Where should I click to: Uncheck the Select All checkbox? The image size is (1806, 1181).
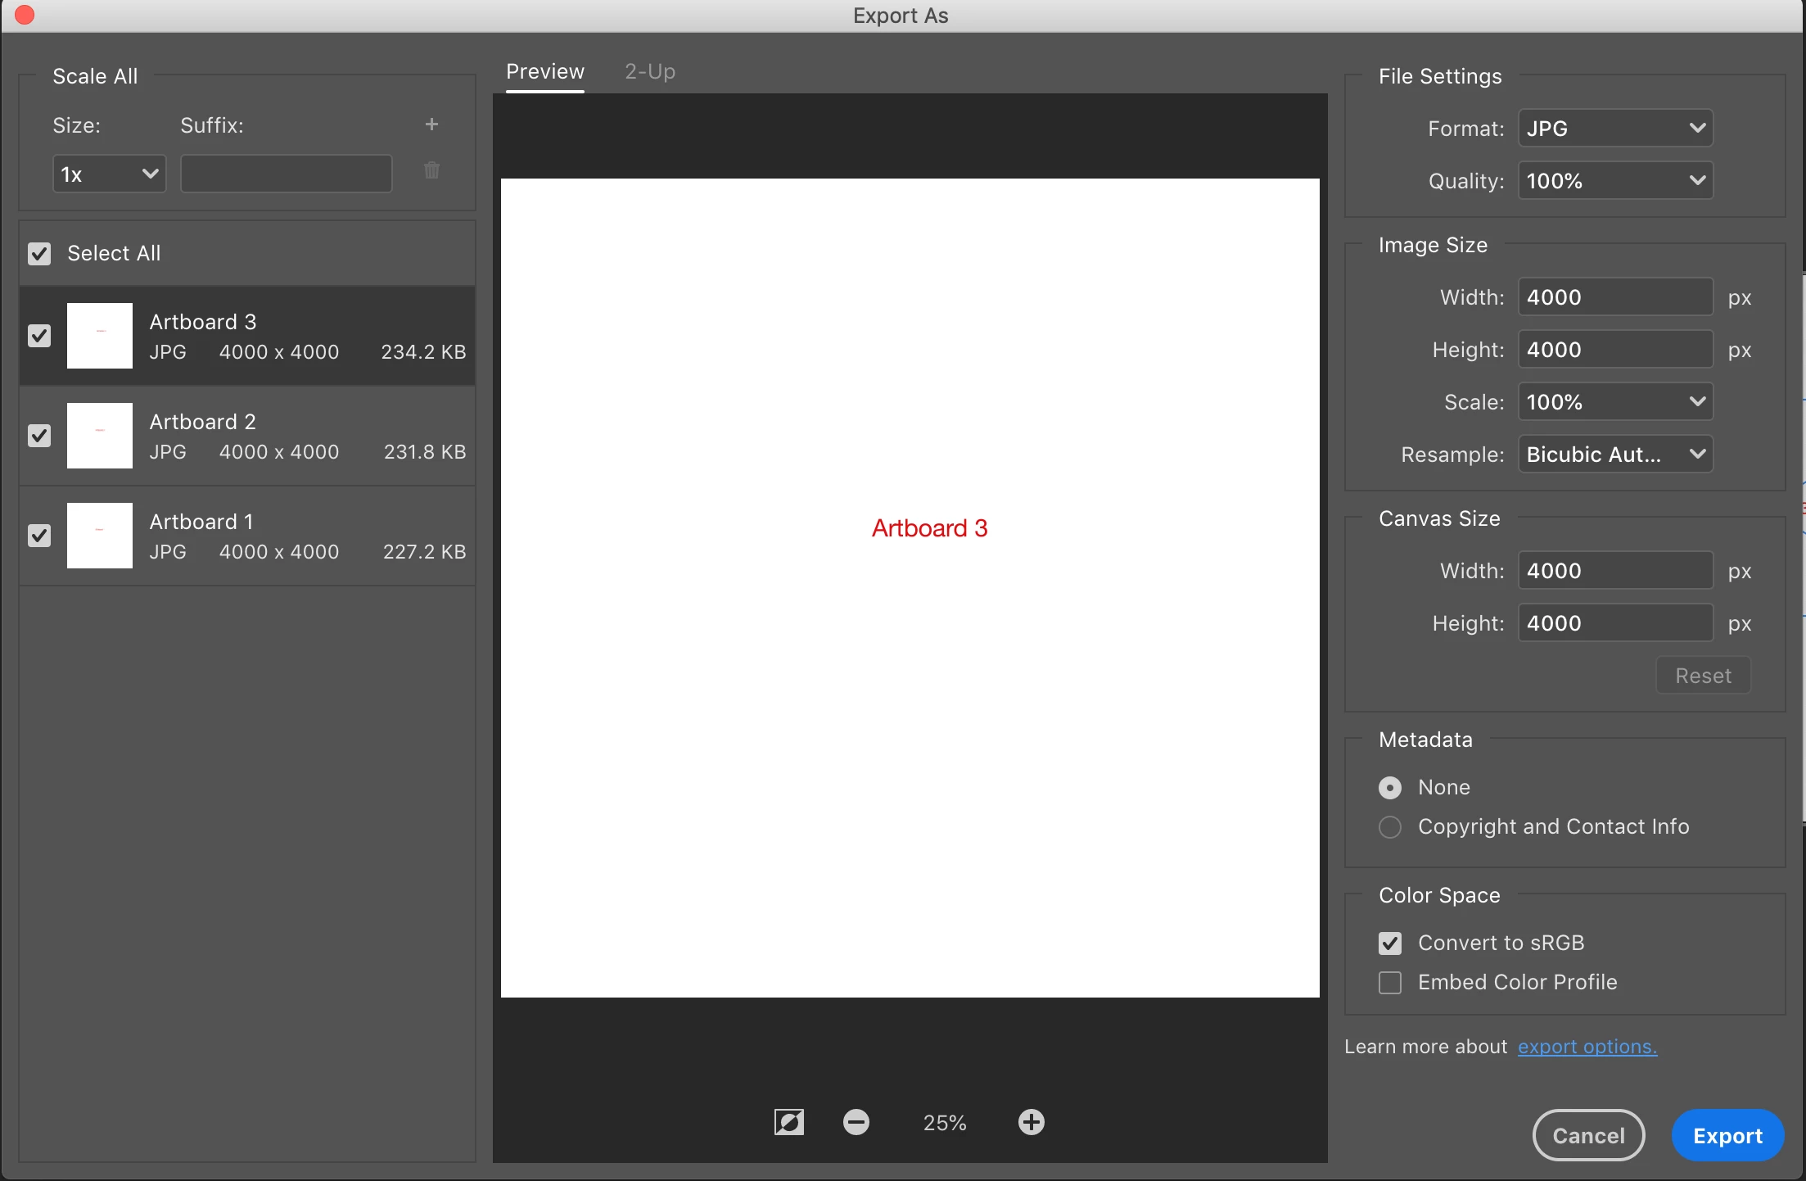click(x=39, y=254)
